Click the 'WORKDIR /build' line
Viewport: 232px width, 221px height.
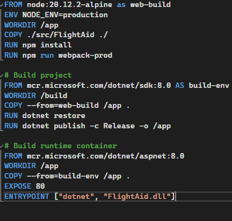point(36,95)
